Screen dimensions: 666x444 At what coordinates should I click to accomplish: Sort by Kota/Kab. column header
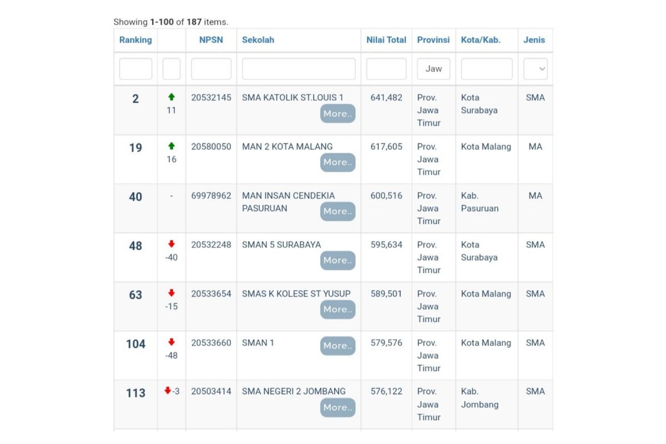click(481, 40)
